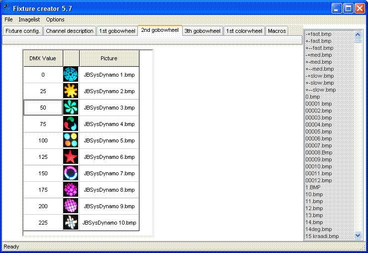368x253 pixels.
Task: Switch to the Macros tab
Action: point(277,31)
